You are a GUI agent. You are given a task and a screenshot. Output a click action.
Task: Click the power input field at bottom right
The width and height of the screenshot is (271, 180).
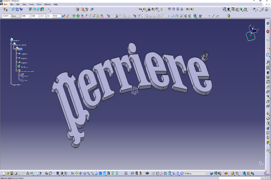[240, 178]
